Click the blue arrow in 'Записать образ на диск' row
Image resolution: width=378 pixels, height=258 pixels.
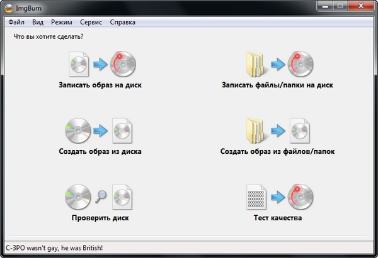[100, 64]
